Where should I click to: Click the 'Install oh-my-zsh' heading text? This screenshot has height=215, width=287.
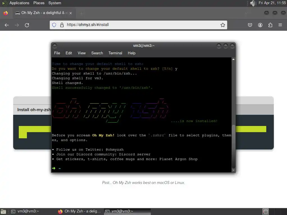pos(34,110)
